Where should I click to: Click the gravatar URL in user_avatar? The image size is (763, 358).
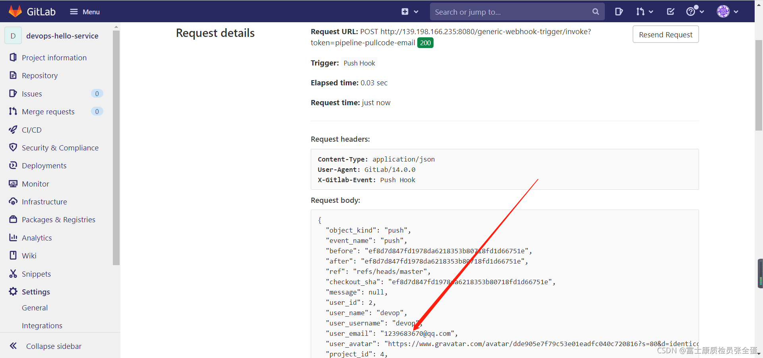click(x=542, y=344)
